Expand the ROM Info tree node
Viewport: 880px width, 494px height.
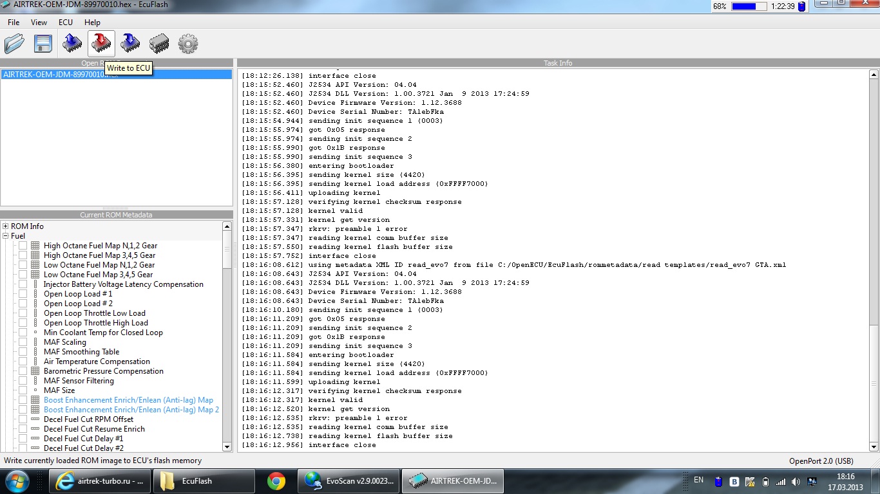6,226
